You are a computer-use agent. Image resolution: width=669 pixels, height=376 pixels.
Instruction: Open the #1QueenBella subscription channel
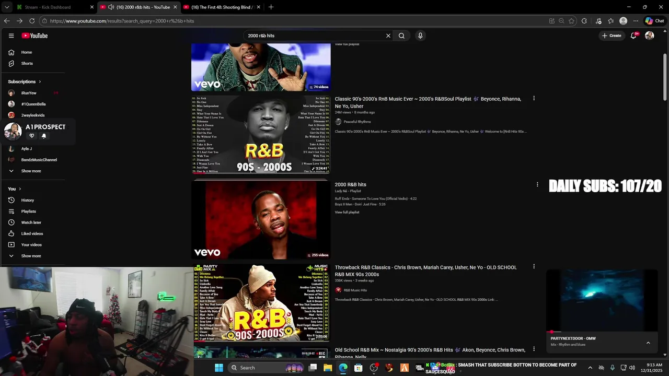(33, 104)
